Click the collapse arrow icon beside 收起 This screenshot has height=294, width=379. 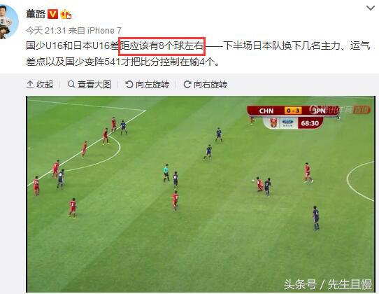click(x=30, y=85)
